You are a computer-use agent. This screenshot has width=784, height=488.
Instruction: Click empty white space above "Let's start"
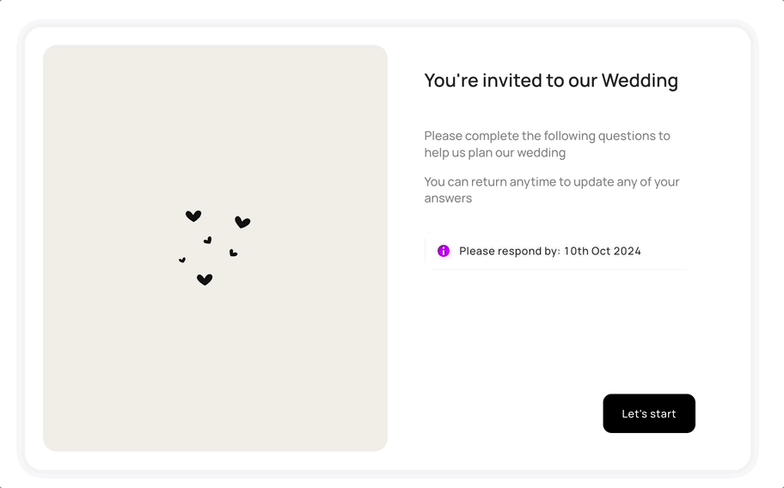(648, 339)
